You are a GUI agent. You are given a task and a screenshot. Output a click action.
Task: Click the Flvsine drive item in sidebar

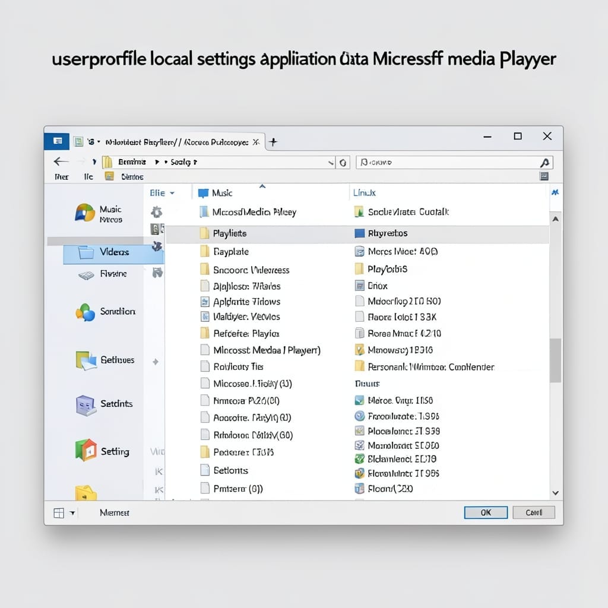(x=102, y=274)
